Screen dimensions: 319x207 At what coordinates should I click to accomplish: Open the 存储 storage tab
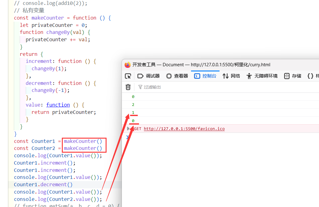pos(293,76)
